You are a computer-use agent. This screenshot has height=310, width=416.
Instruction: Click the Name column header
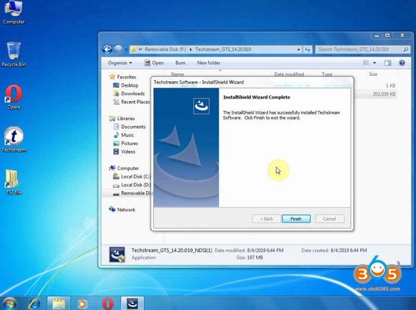point(178,74)
